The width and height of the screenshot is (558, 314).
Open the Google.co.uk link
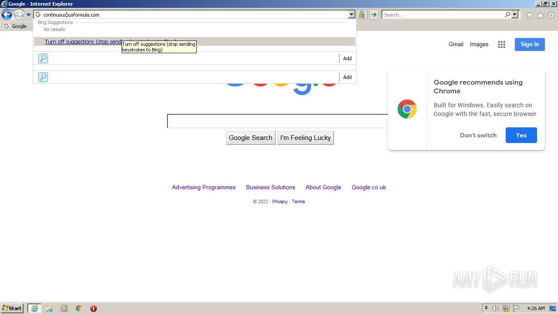[369, 187]
